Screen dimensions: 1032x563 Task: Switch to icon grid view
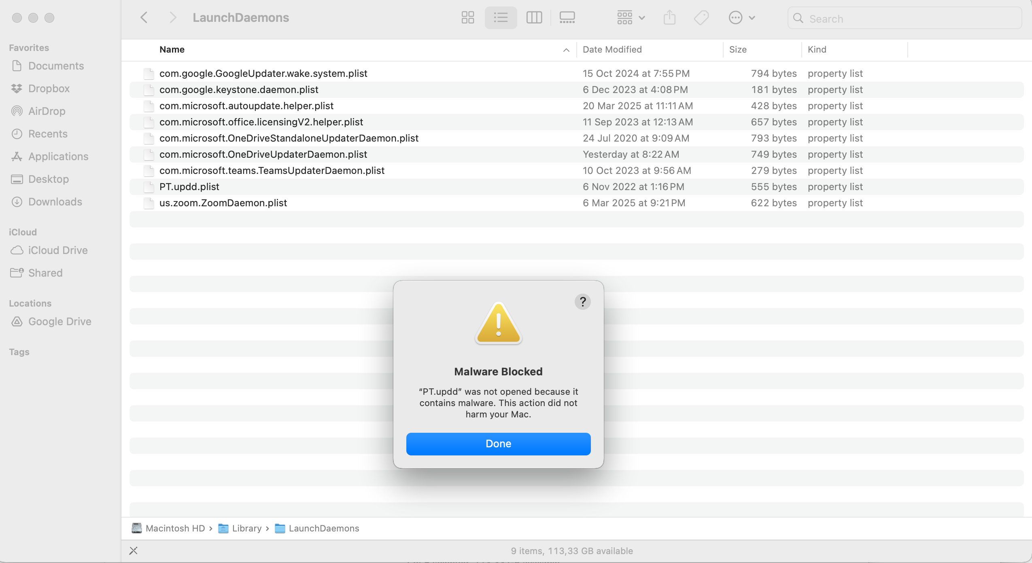(x=467, y=17)
